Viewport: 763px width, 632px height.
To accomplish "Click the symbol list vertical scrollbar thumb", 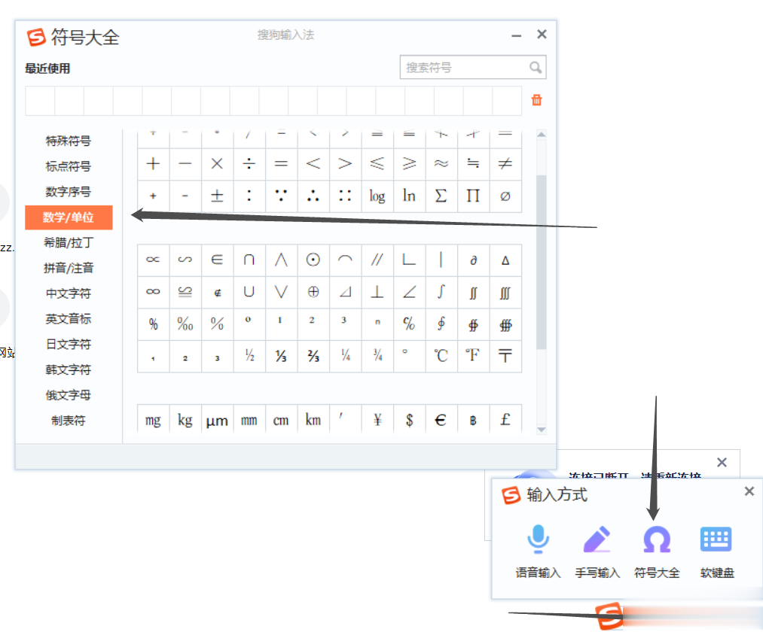I will click(x=541, y=262).
